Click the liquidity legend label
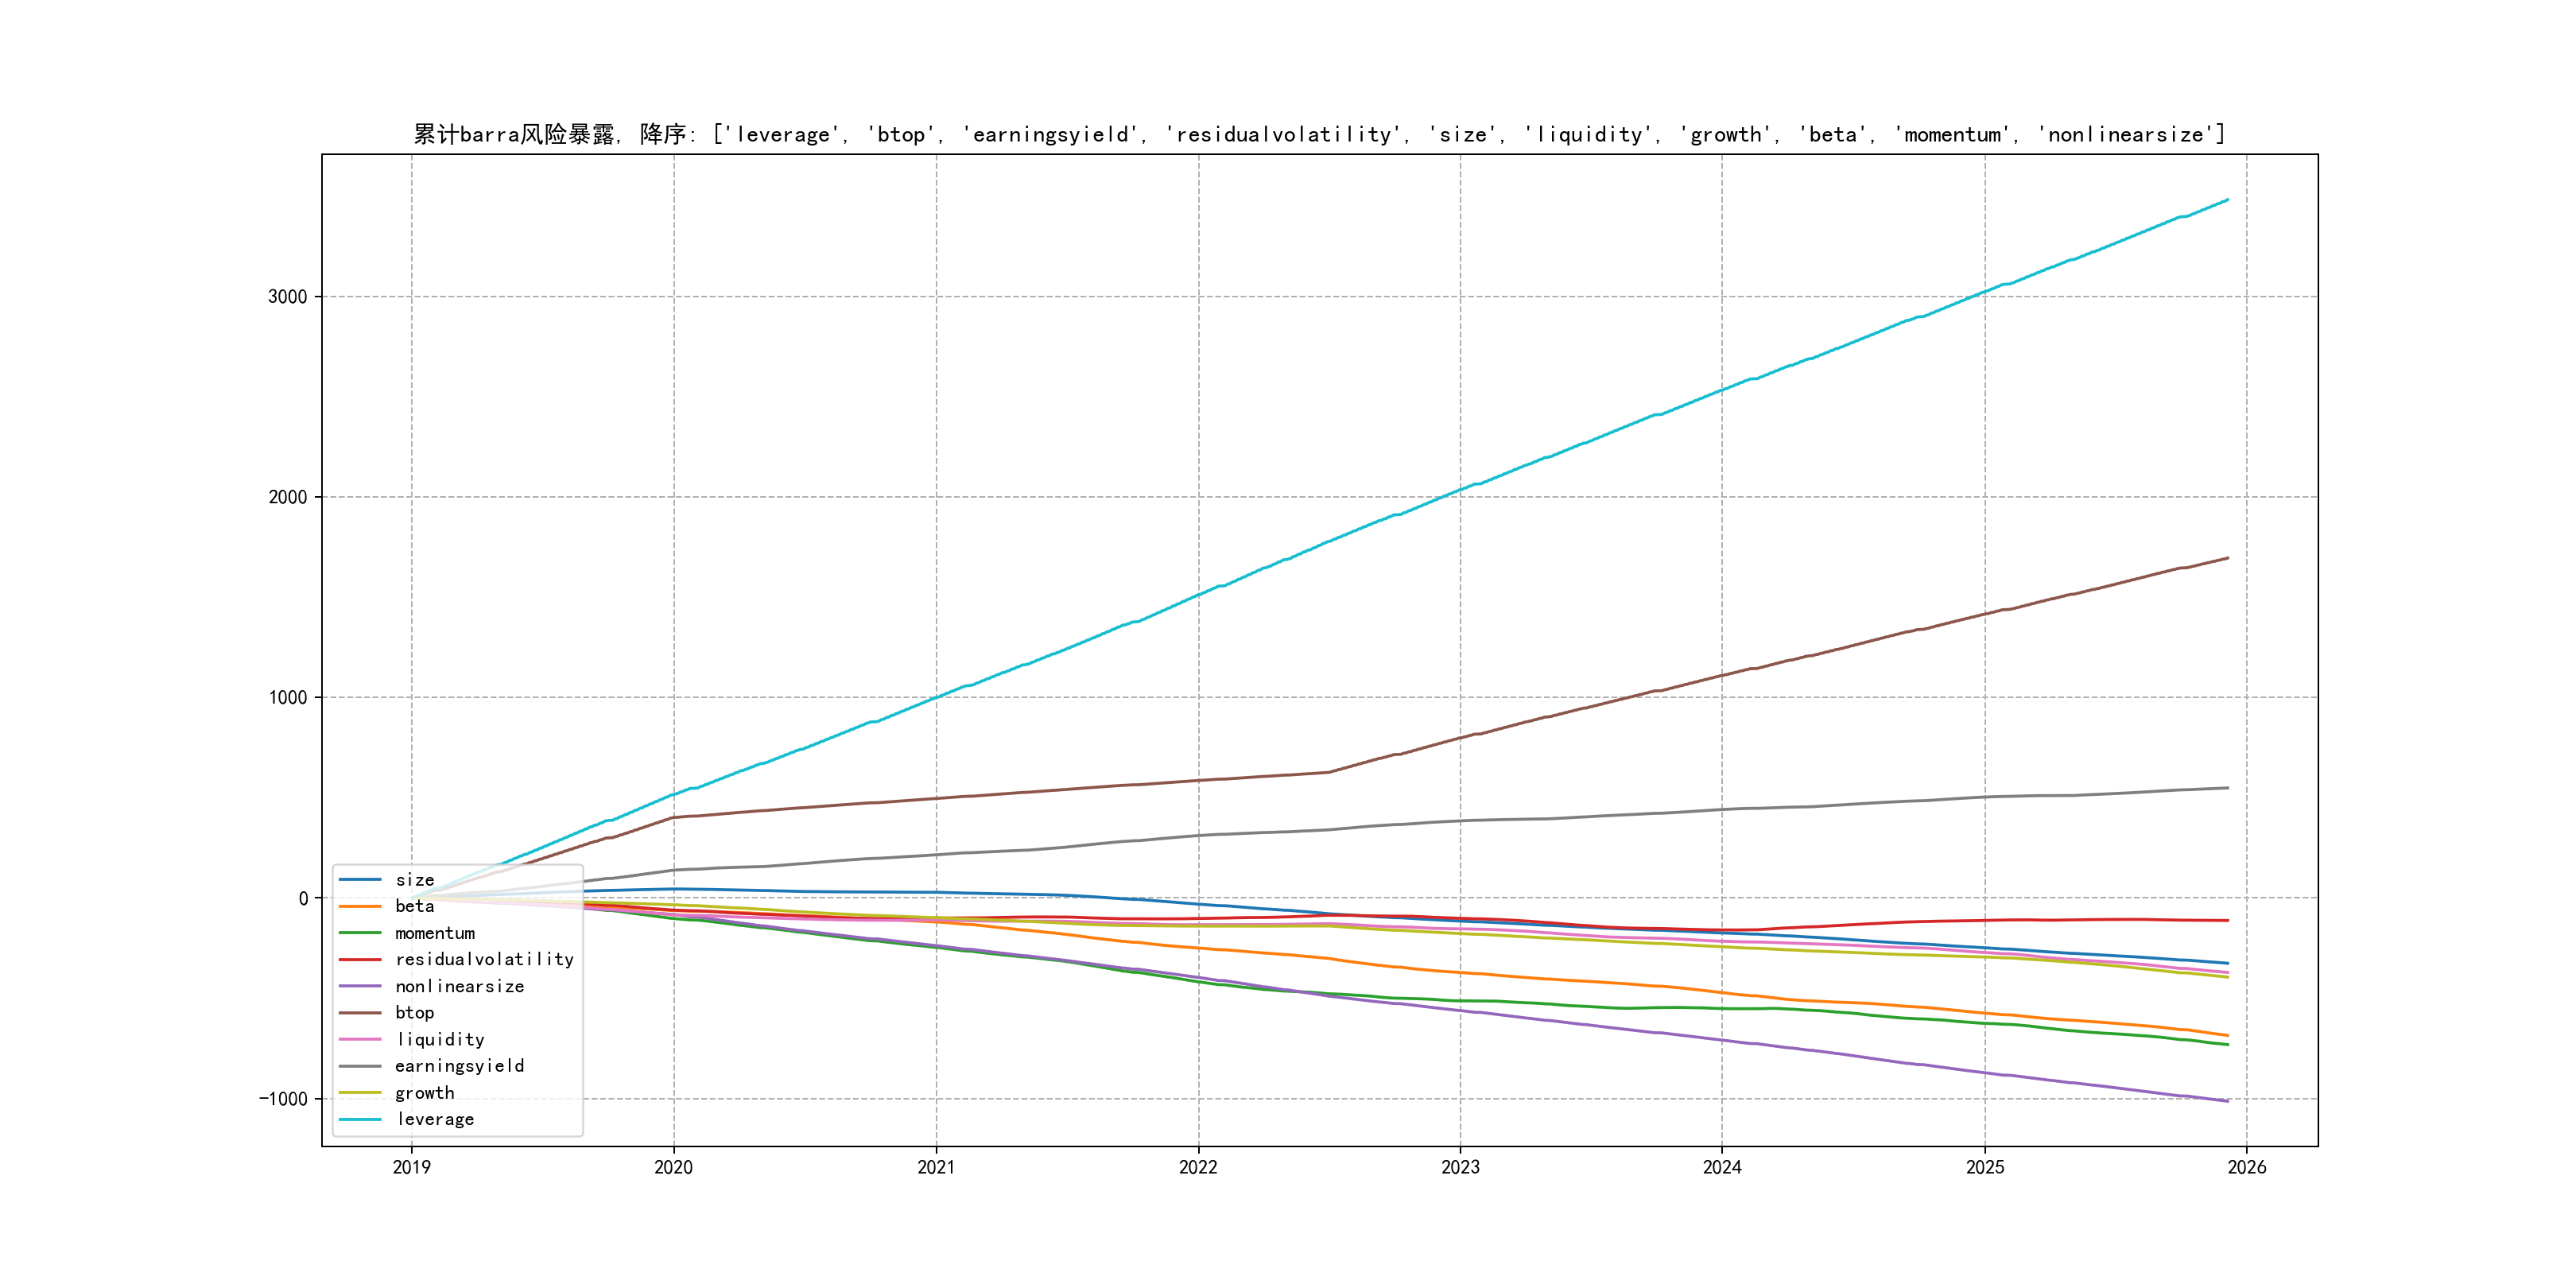Screen dimensions: 2576x1288 [x=440, y=1040]
